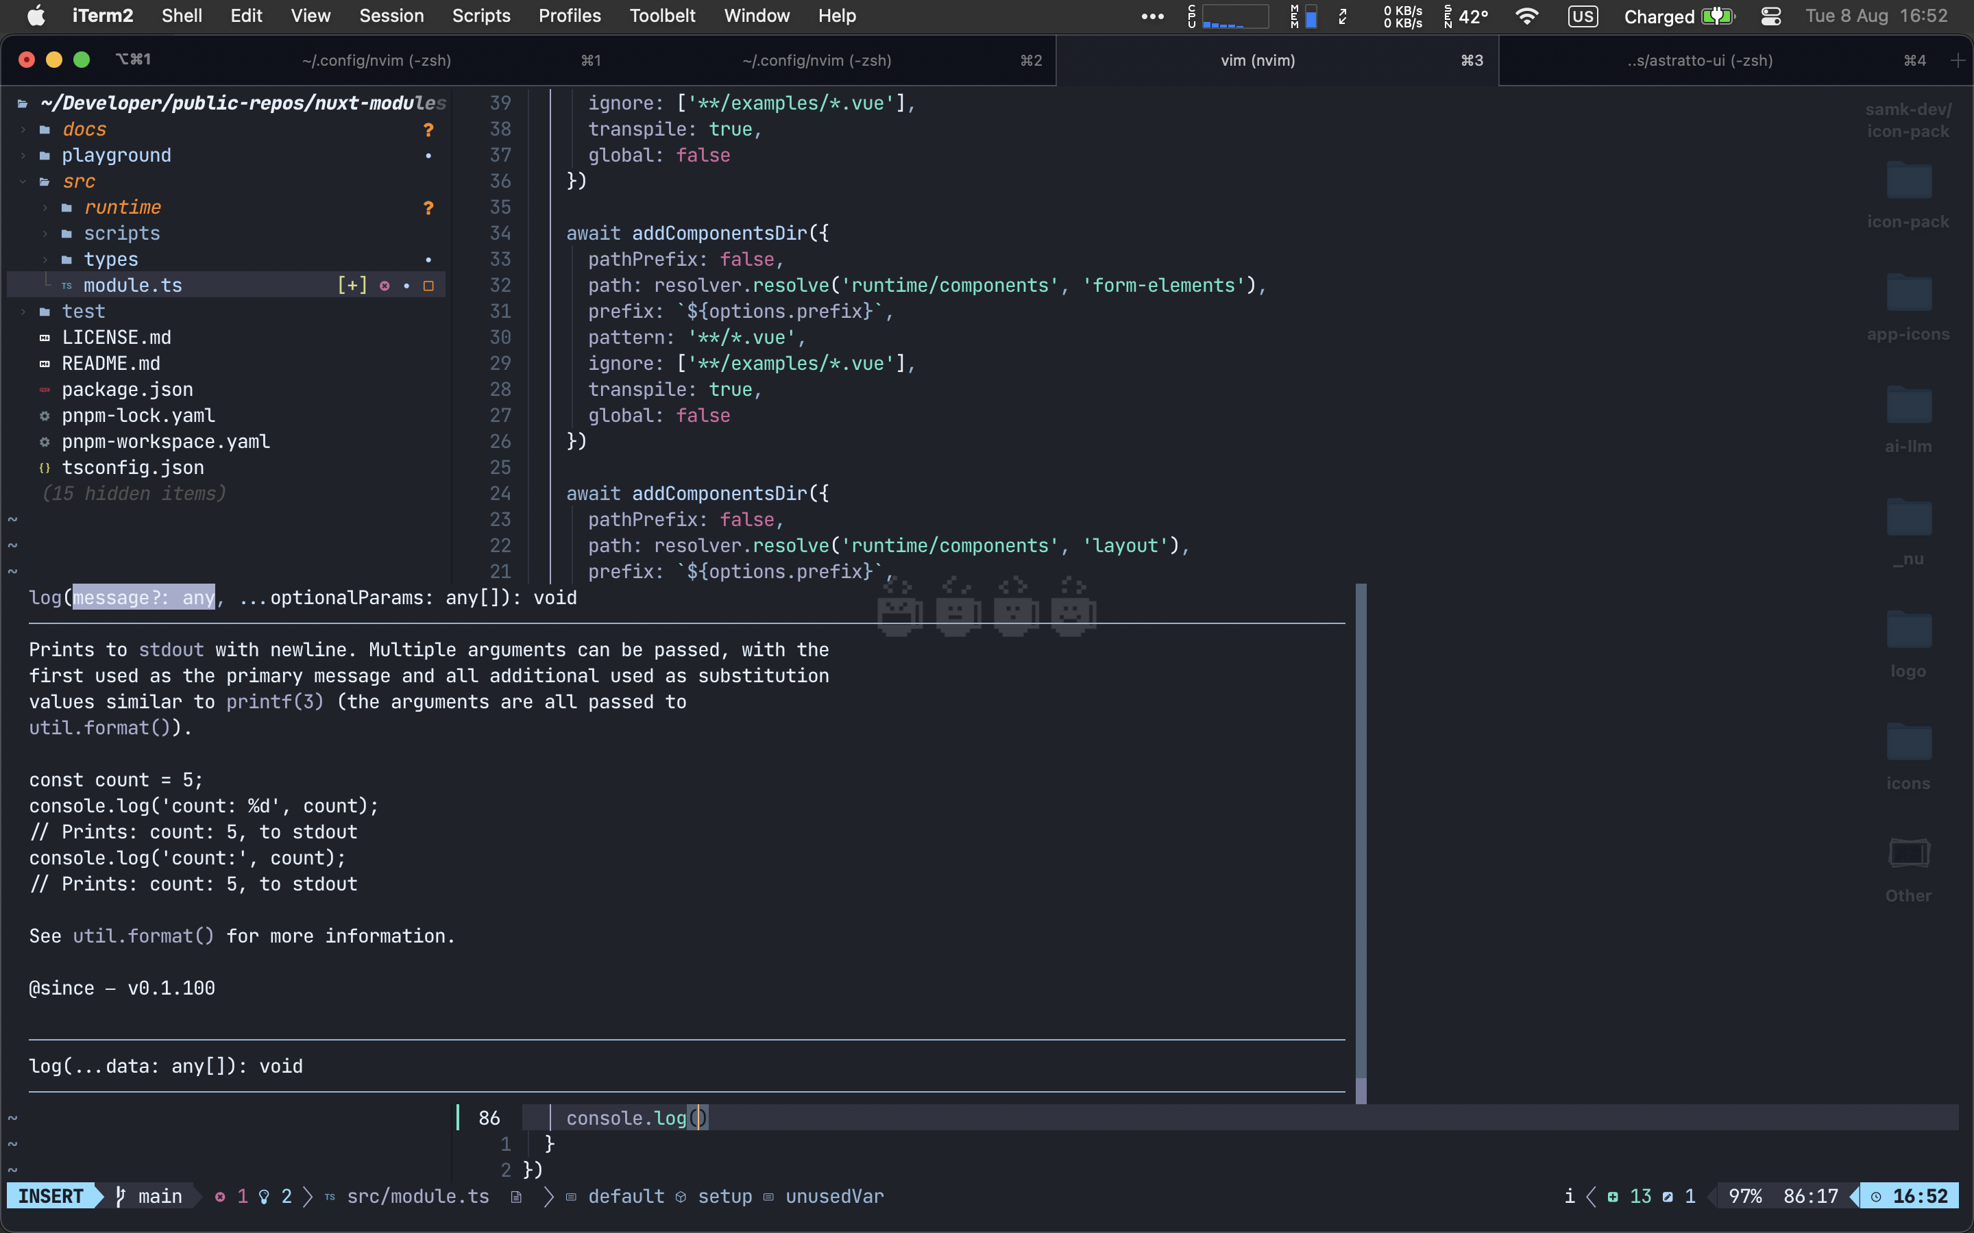The width and height of the screenshot is (1974, 1233).
Task: Open the three-dots overflow in menu bar
Action: click(x=1151, y=16)
